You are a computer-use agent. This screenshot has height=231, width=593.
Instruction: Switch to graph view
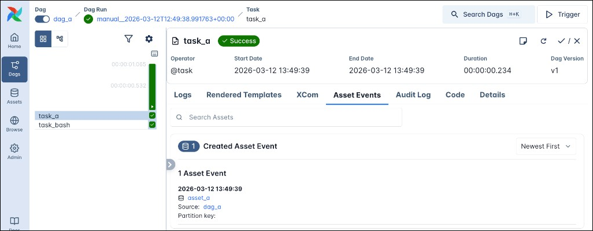[x=60, y=39]
